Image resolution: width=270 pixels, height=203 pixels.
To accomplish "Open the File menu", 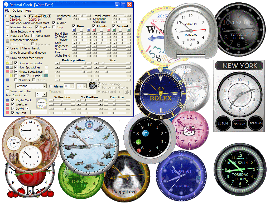I will pyautogui.click(x=7, y=11).
